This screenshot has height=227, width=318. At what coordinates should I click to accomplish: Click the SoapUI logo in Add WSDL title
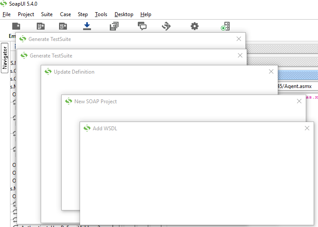click(87, 128)
